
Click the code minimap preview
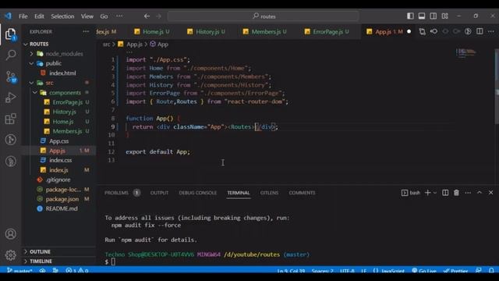466,52
